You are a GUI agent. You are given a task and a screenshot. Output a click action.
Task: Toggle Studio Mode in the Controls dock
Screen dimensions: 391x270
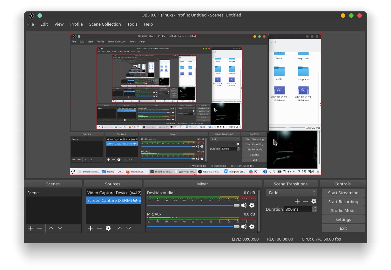click(x=343, y=210)
